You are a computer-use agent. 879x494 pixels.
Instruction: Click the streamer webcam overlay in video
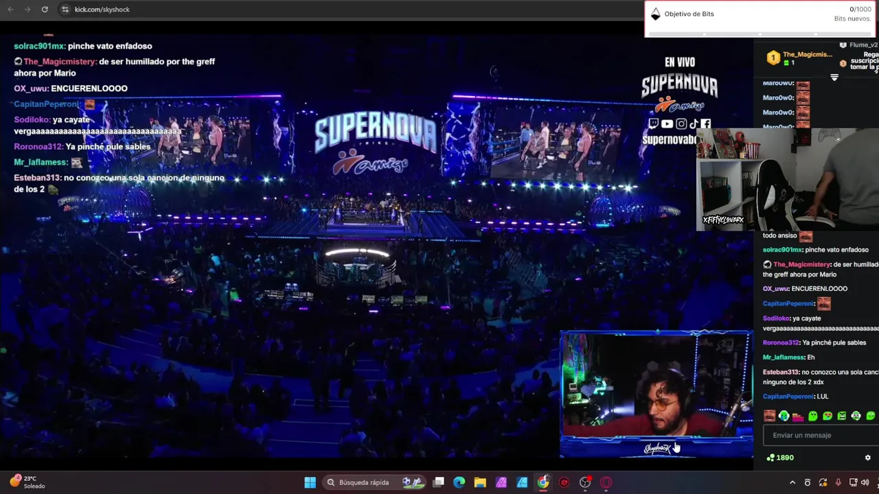657,394
